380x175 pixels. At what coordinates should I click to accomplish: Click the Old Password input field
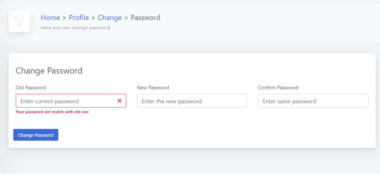click(71, 101)
